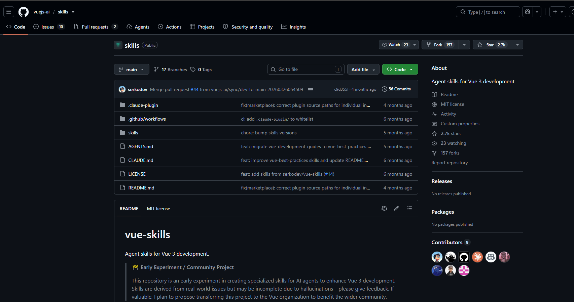574x302 pixels.
Task: Open the README outline list icon
Action: click(409, 208)
